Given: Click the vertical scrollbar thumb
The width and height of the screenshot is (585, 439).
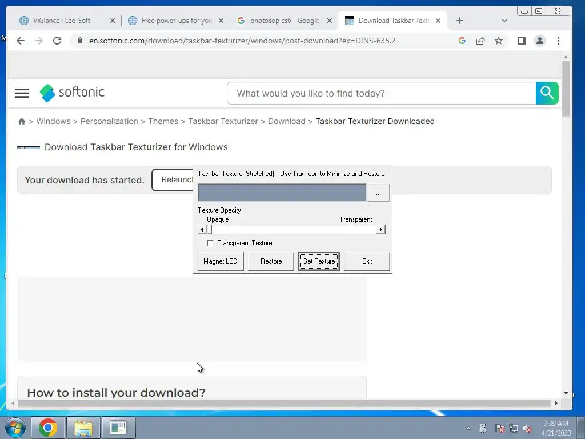Looking at the screenshot, I should 566,89.
